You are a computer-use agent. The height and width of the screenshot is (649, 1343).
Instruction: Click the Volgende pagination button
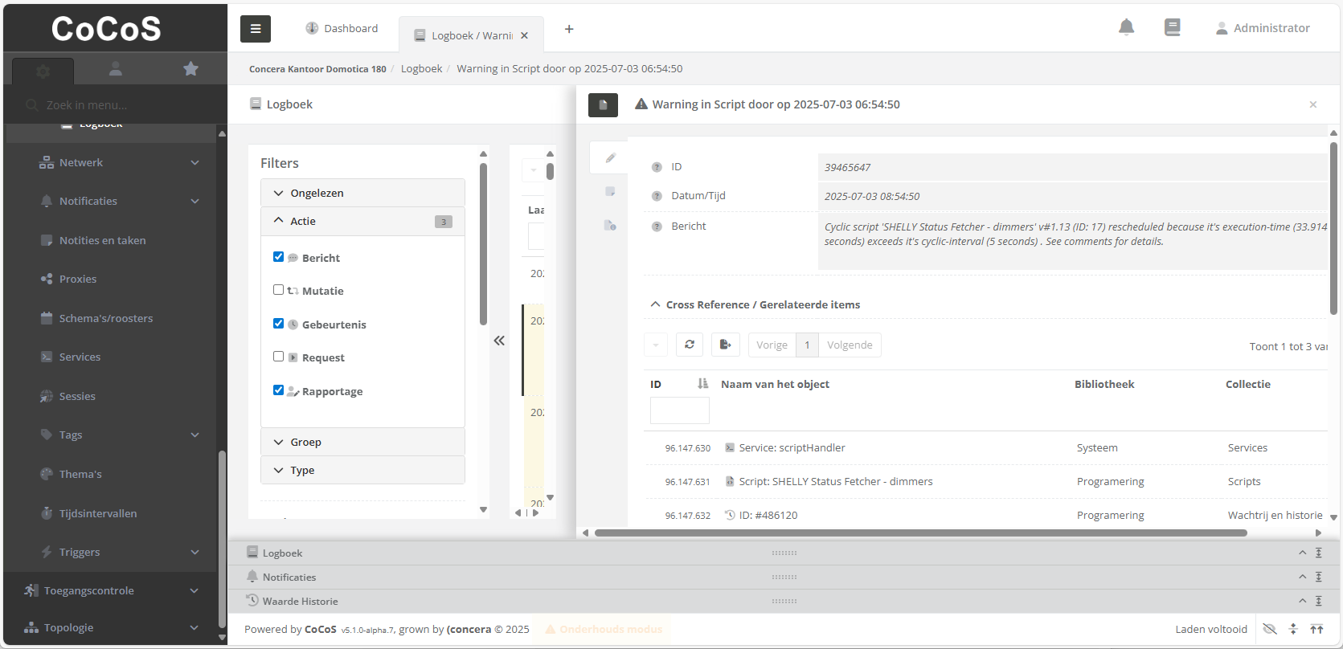pyautogui.click(x=849, y=345)
